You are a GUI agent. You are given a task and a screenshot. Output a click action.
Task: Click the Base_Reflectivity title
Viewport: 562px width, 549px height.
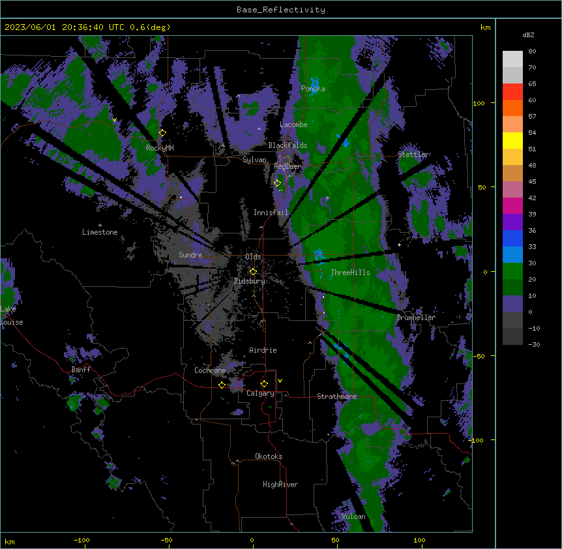click(281, 10)
